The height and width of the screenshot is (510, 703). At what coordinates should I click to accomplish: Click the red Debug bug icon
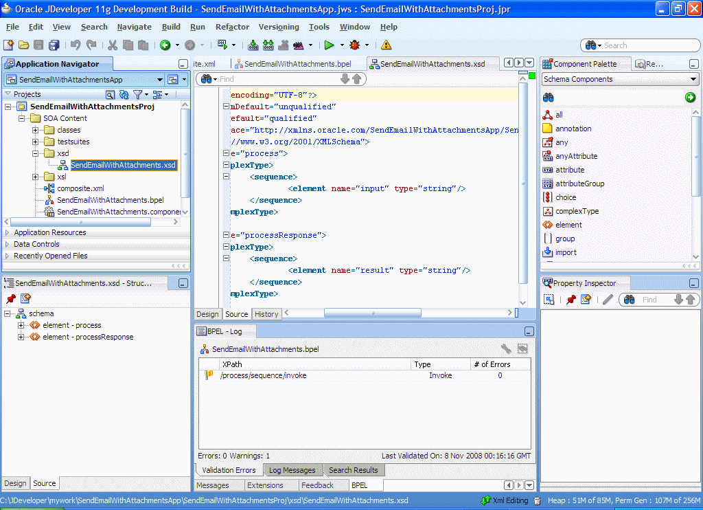[354, 45]
